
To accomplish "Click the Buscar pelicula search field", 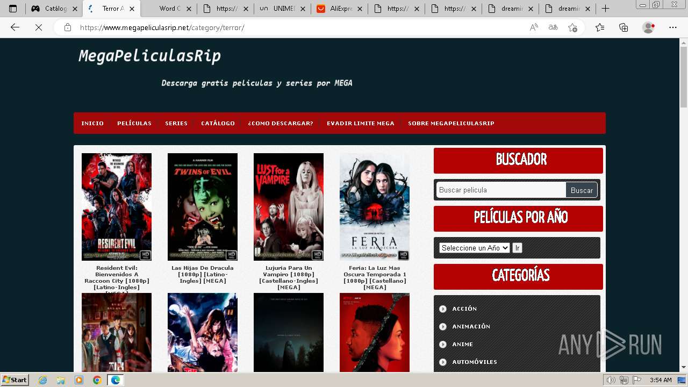I will coord(501,190).
